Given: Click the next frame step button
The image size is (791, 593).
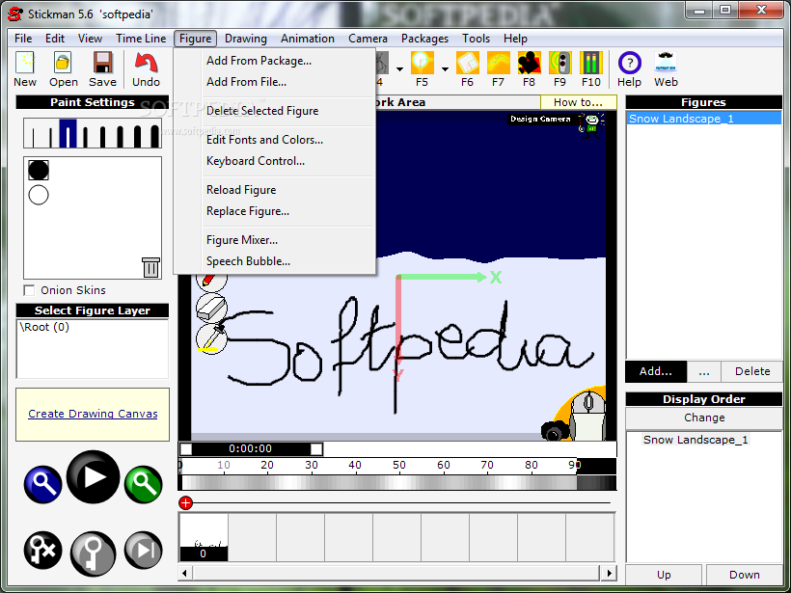Looking at the screenshot, I should [x=144, y=551].
